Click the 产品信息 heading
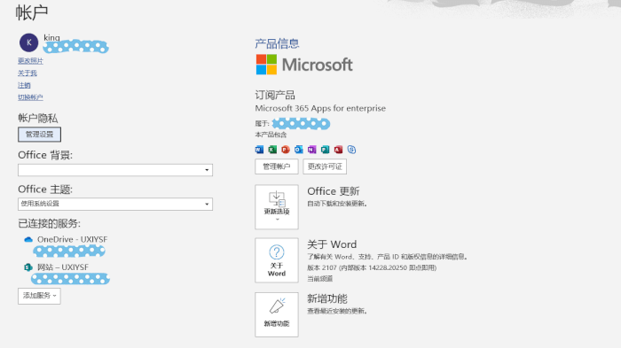The image size is (621, 348). point(277,43)
